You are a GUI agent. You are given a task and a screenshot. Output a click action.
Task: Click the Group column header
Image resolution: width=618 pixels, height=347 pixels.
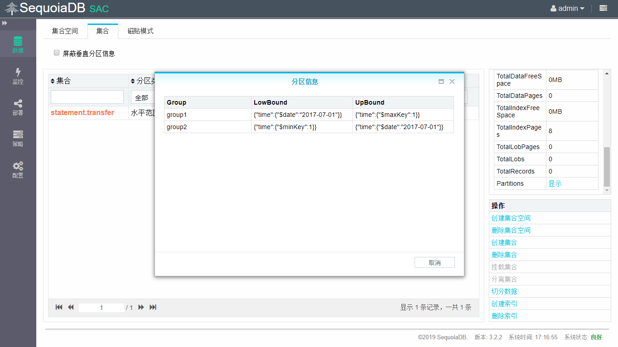(208, 102)
